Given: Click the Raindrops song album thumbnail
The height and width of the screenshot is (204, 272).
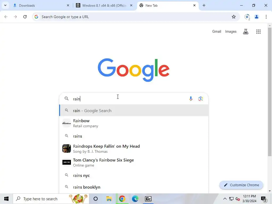Looking at the screenshot, I should tap(67, 148).
